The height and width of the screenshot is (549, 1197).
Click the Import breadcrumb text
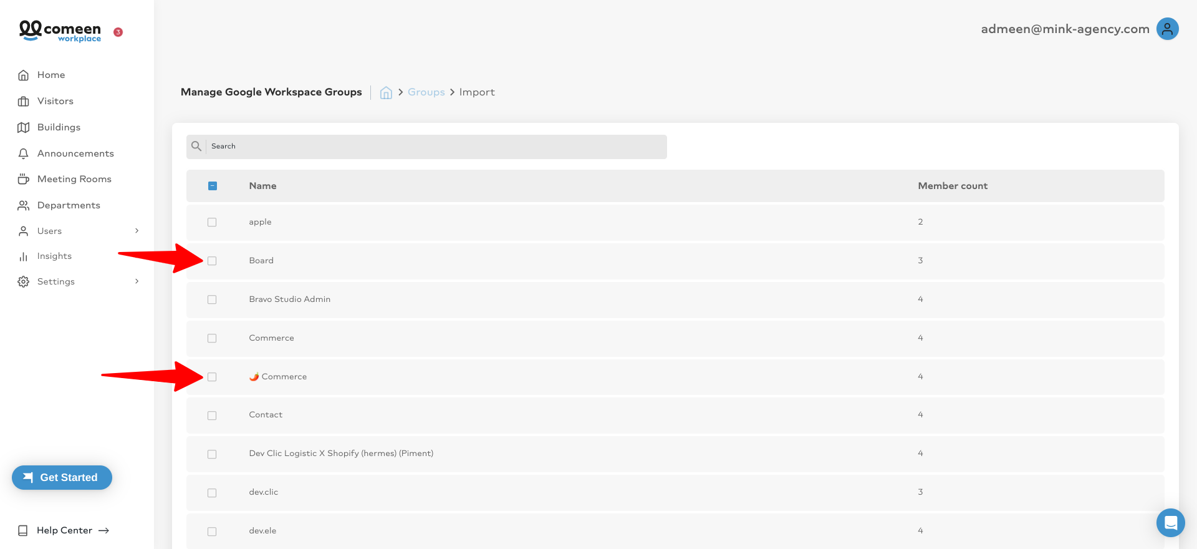point(477,92)
